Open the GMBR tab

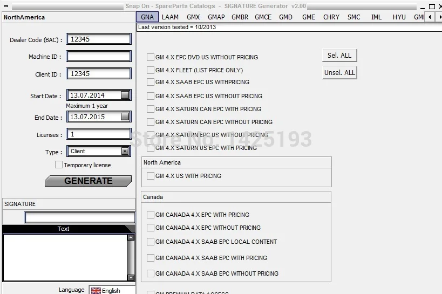240,17
